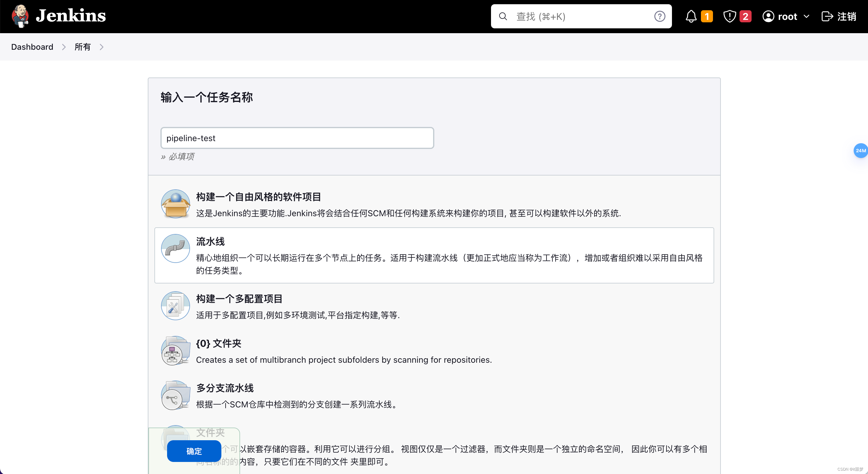This screenshot has height=474, width=868.
Task: Open the root user profile link
Action: [787, 17]
